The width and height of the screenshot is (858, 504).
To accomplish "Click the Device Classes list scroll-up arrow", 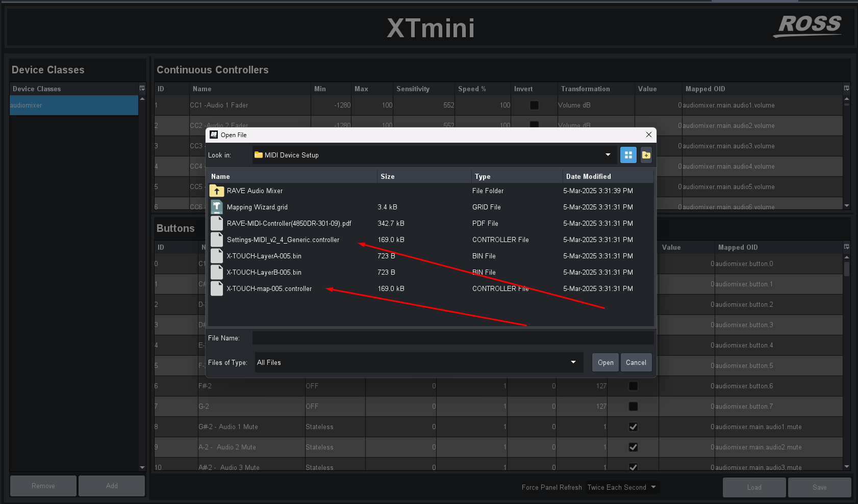I will pyautogui.click(x=142, y=98).
